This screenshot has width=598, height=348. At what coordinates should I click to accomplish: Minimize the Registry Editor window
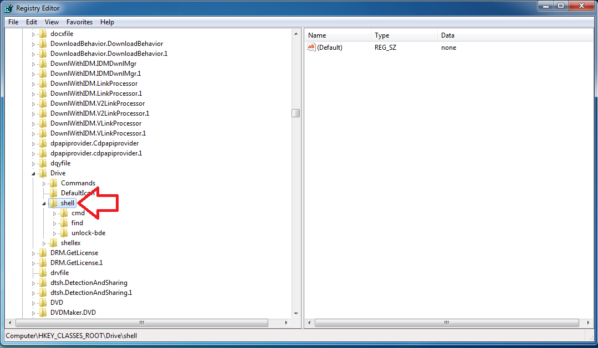546,6
